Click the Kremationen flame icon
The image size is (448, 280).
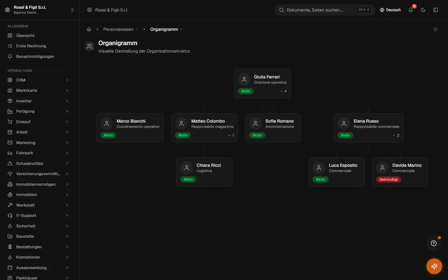pyautogui.click(x=10, y=257)
